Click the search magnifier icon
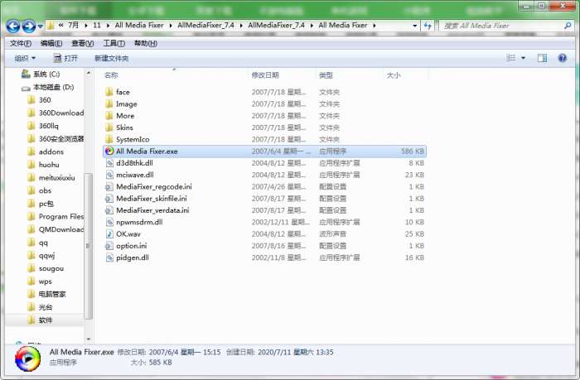Image resolution: width=580 pixels, height=380 pixels. coord(568,26)
